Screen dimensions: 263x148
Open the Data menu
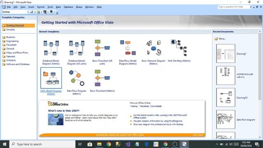[58, 7]
